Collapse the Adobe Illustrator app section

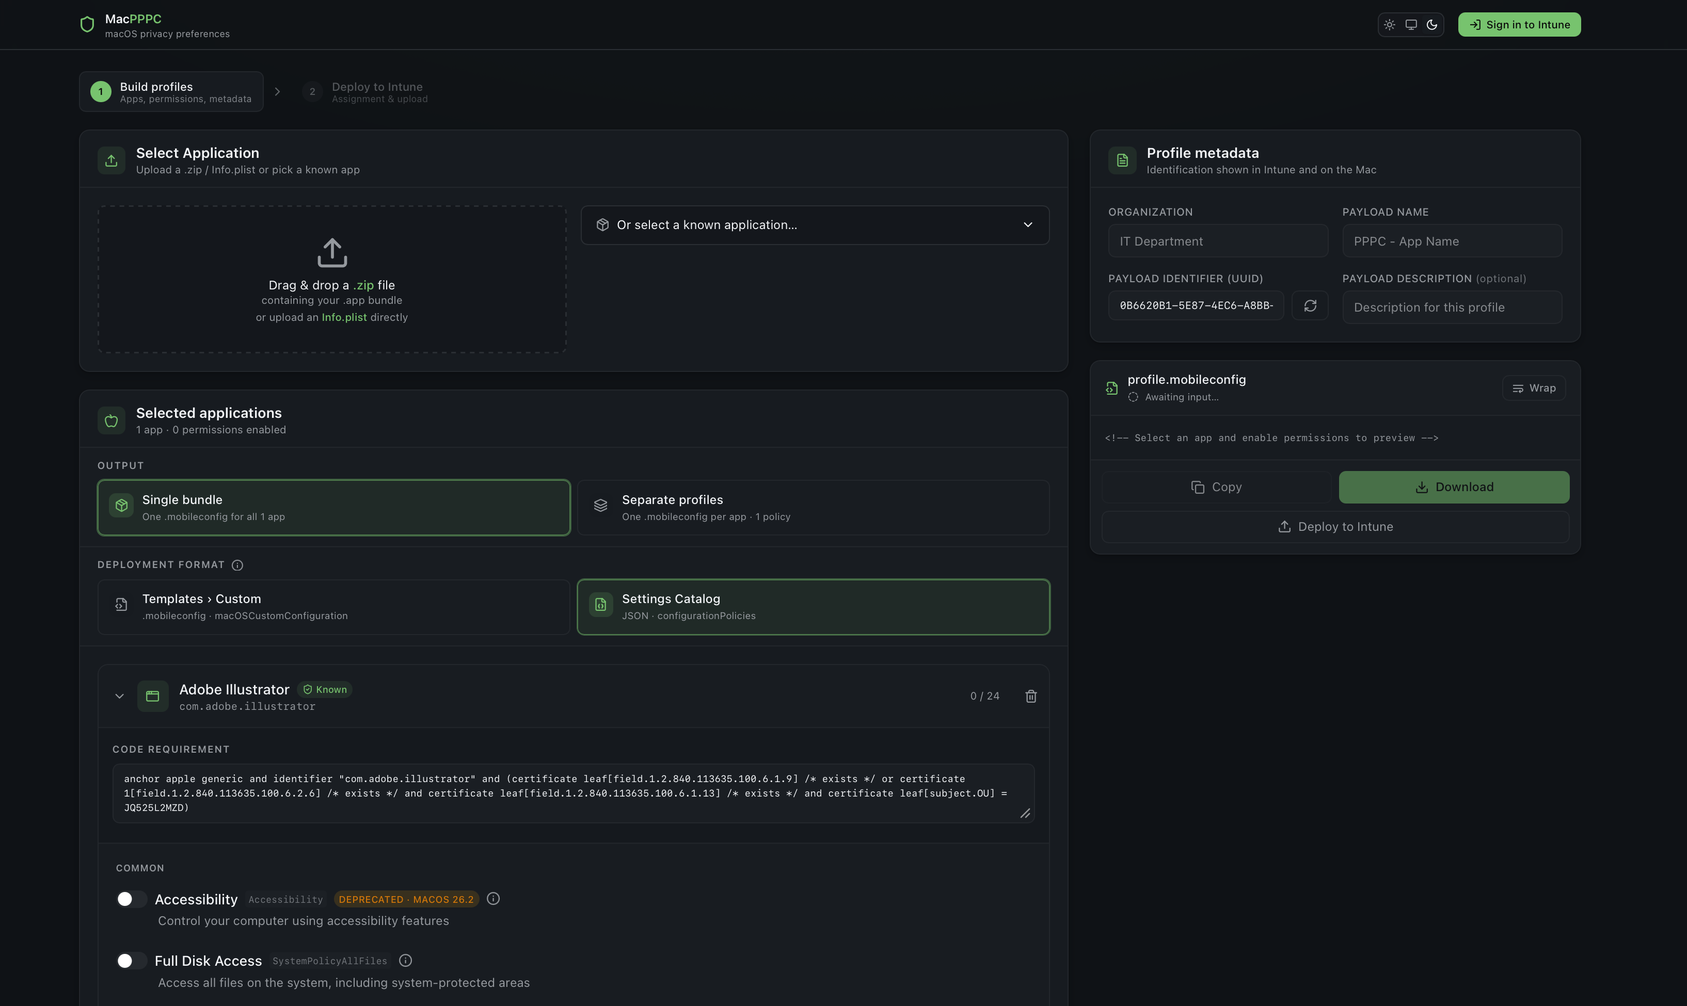point(119,696)
